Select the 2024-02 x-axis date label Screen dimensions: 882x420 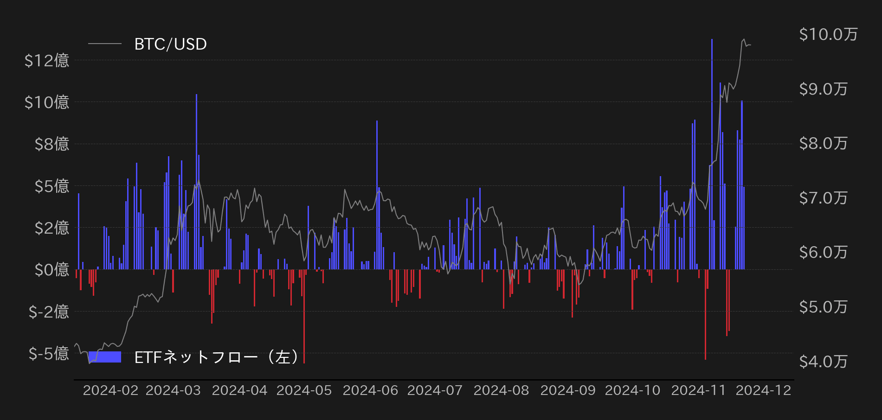pyautogui.click(x=110, y=390)
